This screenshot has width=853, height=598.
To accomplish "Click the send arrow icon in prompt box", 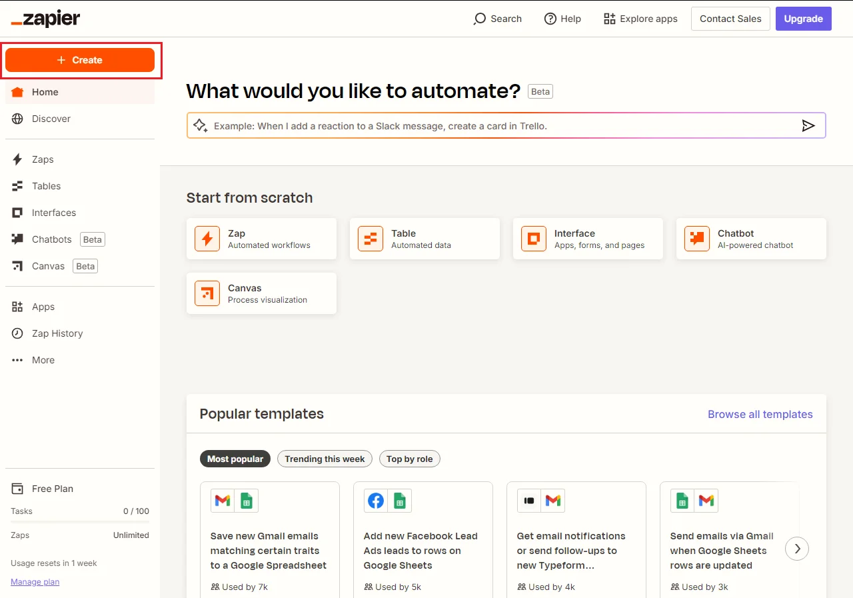I will click(x=808, y=125).
